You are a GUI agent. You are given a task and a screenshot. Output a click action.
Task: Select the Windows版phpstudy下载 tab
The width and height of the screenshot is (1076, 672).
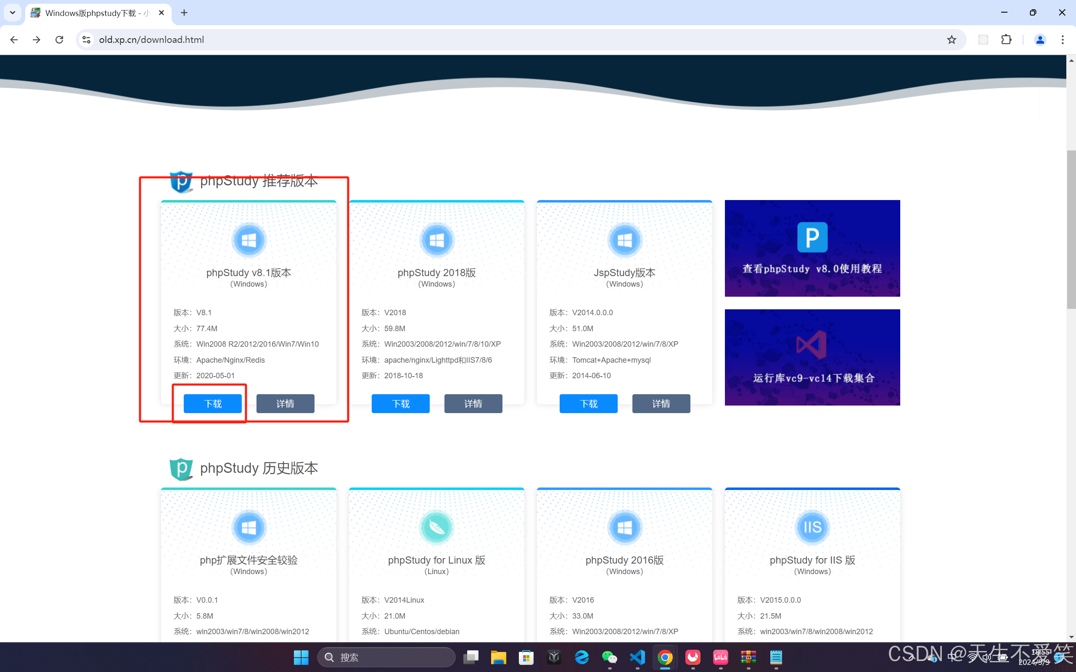click(98, 13)
